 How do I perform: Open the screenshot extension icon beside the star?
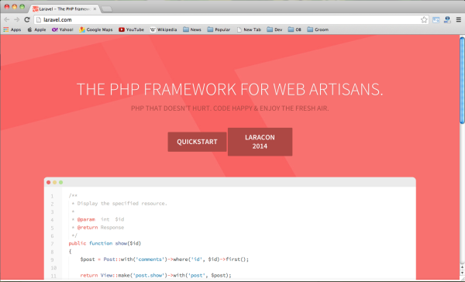pos(436,20)
